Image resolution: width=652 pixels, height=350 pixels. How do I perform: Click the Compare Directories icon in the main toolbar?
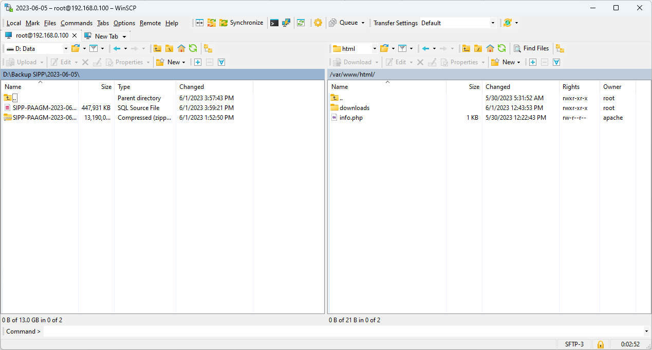[199, 23]
